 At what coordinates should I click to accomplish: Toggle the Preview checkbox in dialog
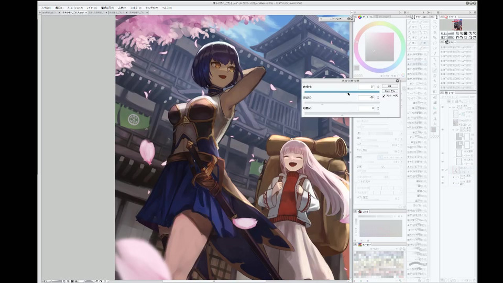(384, 96)
